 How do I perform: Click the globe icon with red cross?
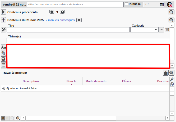point(170,4)
